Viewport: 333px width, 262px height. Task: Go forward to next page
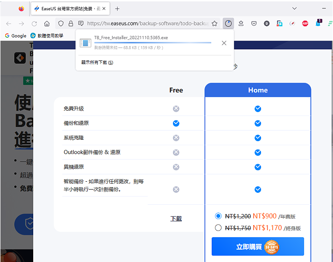click(22, 24)
